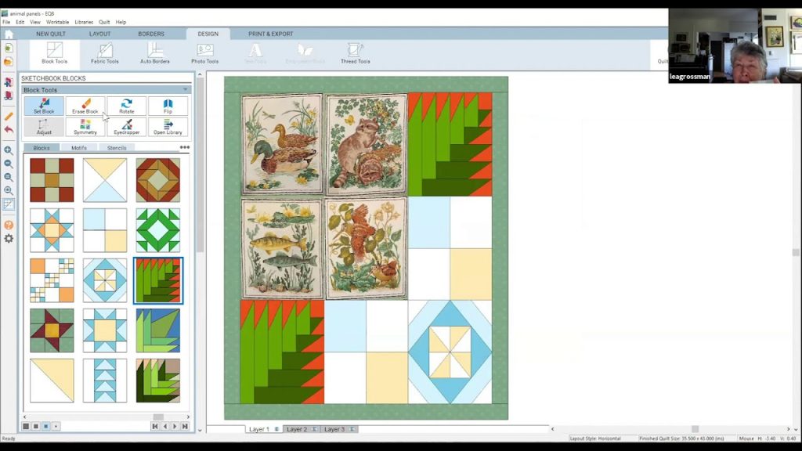This screenshot has width=802, height=451.
Task: Switch to the Layer 2 tab
Action: click(x=301, y=429)
